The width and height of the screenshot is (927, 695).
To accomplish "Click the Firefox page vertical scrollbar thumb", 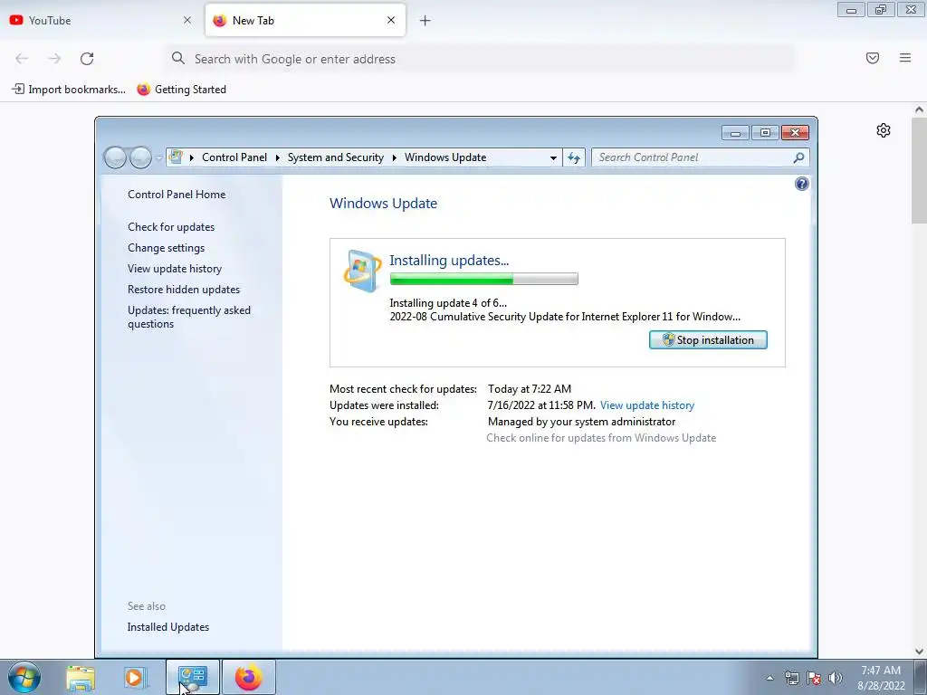I will click(x=920, y=170).
